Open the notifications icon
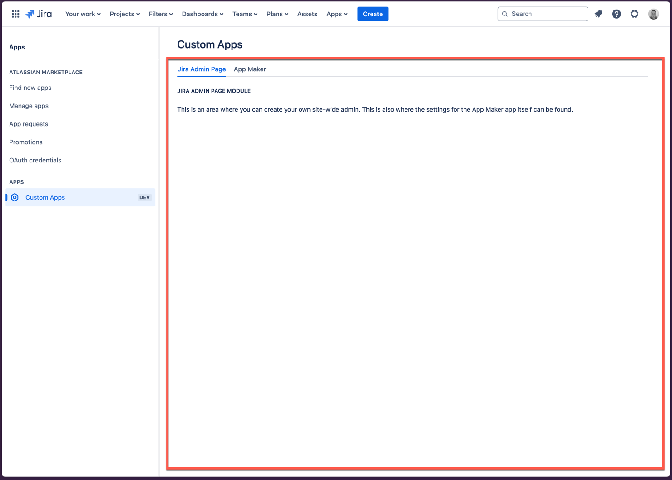Viewport: 672px width, 480px height. [598, 14]
